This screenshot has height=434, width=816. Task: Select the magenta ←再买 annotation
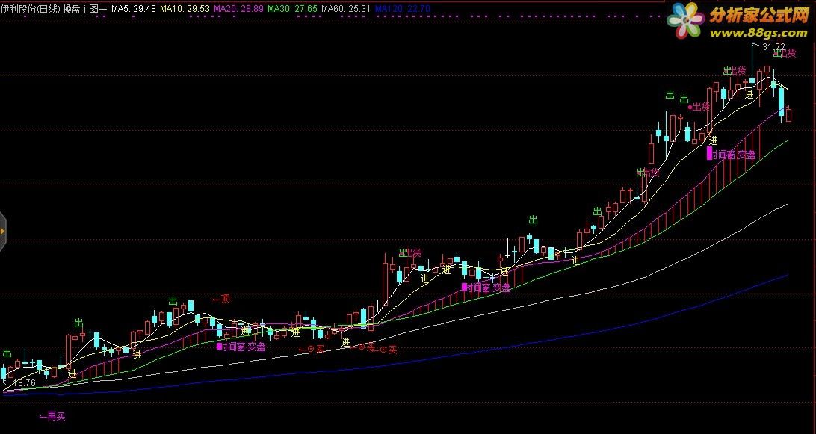52,416
